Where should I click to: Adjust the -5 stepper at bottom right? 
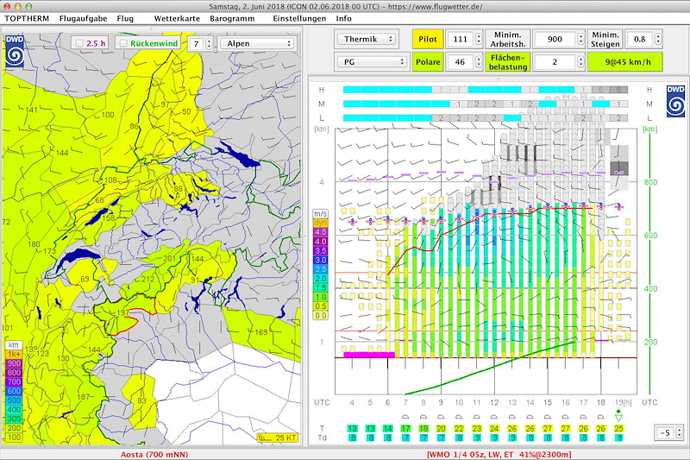click(680, 432)
